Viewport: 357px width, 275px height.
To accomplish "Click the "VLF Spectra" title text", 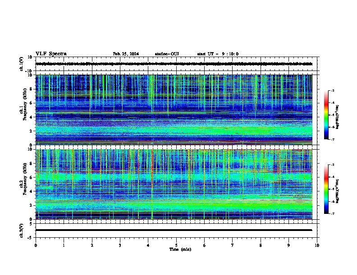I will (51, 54).
